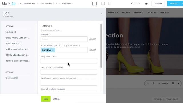Remove the Buy Now tag
The height and width of the screenshot is (103, 183).
pos(53,50)
